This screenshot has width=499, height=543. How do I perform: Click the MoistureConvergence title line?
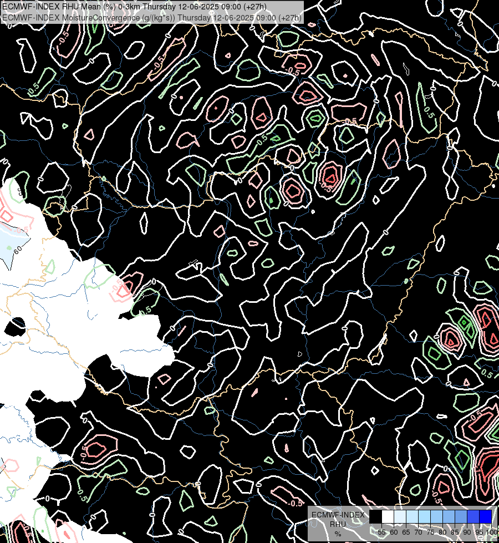pyautogui.click(x=152, y=18)
